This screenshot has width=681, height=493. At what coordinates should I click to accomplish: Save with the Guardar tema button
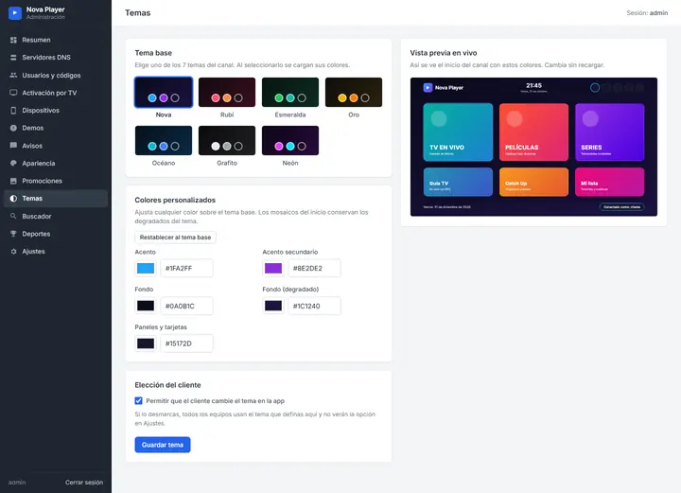(x=163, y=445)
